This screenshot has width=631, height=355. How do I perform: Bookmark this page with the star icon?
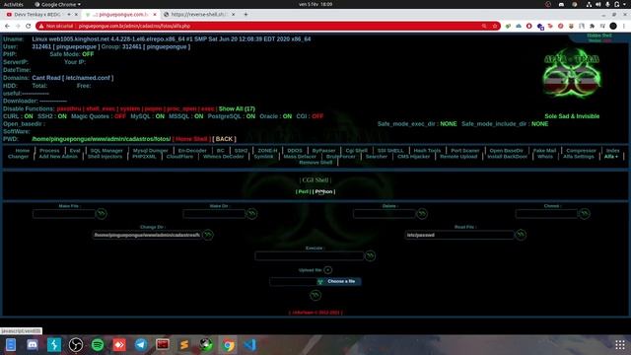[495, 27]
